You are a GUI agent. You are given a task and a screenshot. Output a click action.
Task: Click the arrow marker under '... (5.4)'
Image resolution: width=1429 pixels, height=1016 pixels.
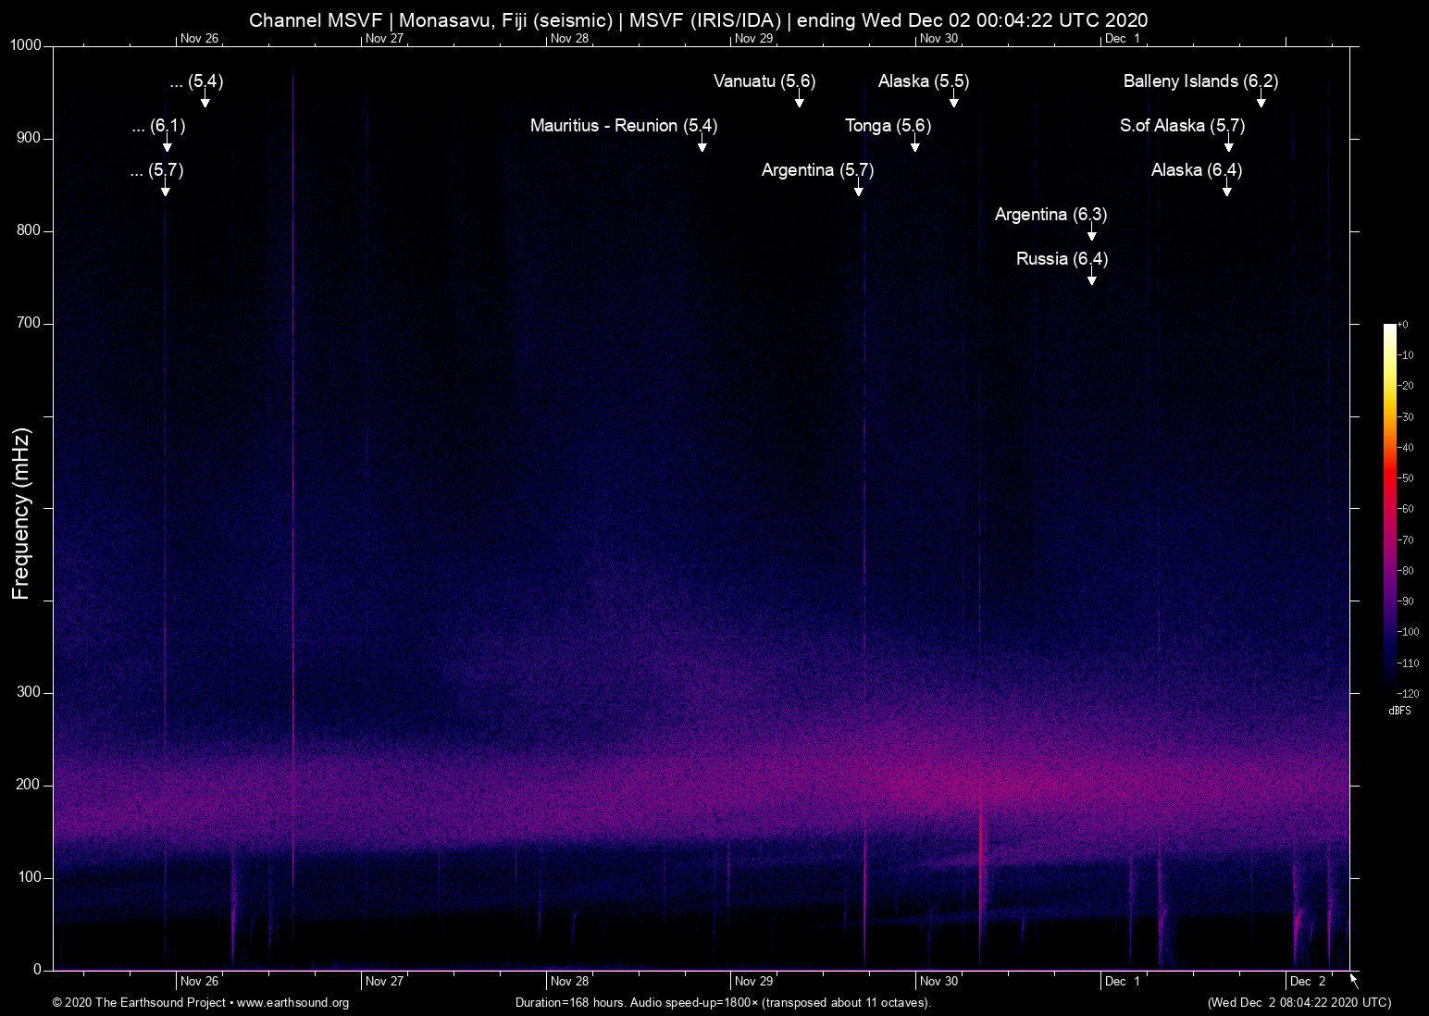205,100
